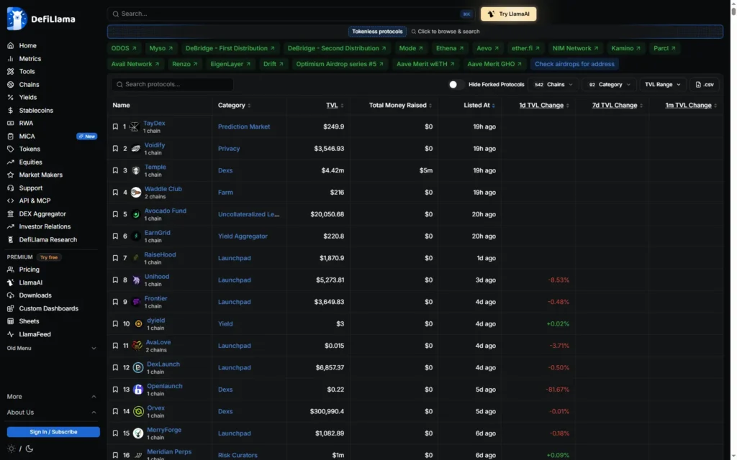Open the Tokens tag icon
Screen dimensions: 737x460
(10, 149)
